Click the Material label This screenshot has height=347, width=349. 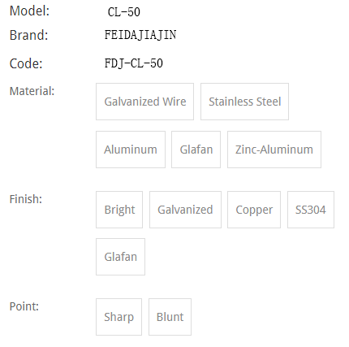pos(32,91)
